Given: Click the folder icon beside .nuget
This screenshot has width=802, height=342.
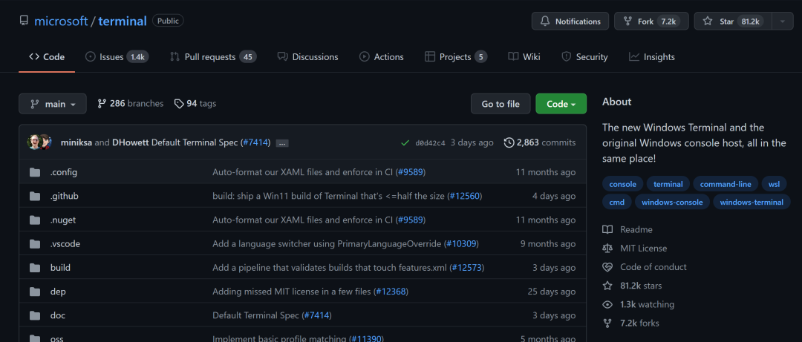Looking at the screenshot, I should click(x=35, y=220).
